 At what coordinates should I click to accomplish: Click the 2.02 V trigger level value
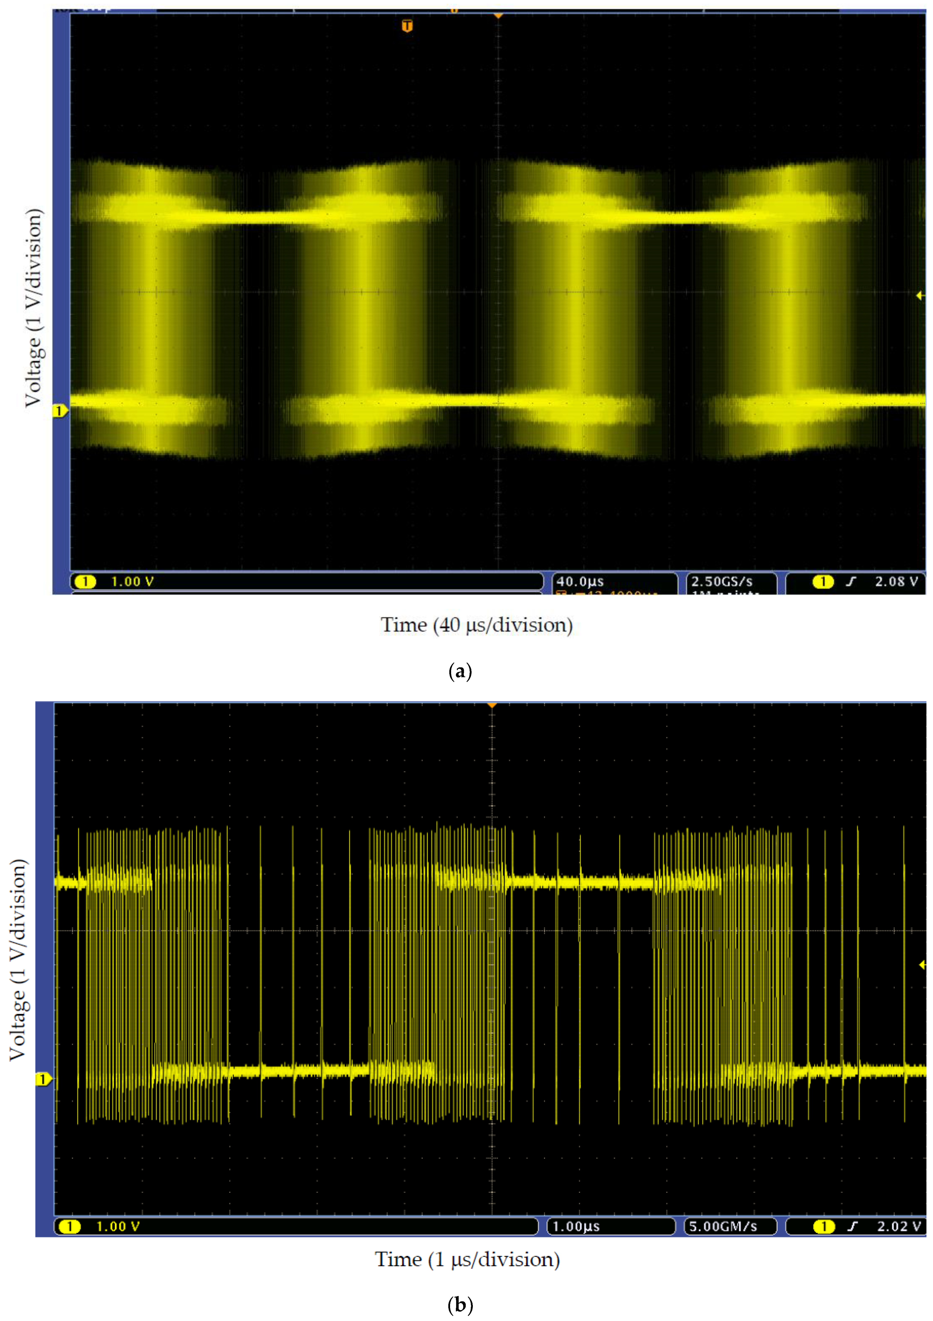[898, 1227]
